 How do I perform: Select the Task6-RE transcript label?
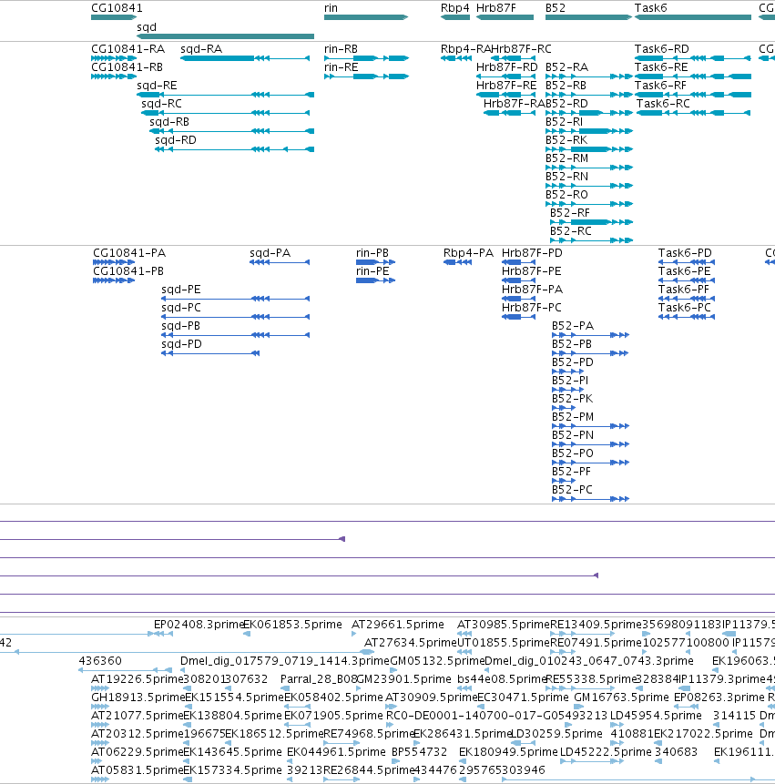point(661,67)
